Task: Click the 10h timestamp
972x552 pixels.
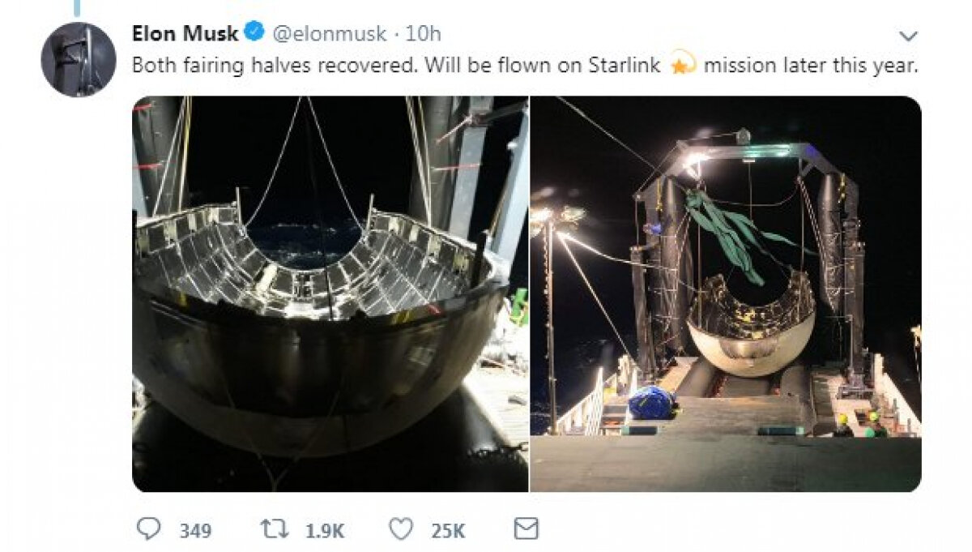Action: click(x=424, y=34)
